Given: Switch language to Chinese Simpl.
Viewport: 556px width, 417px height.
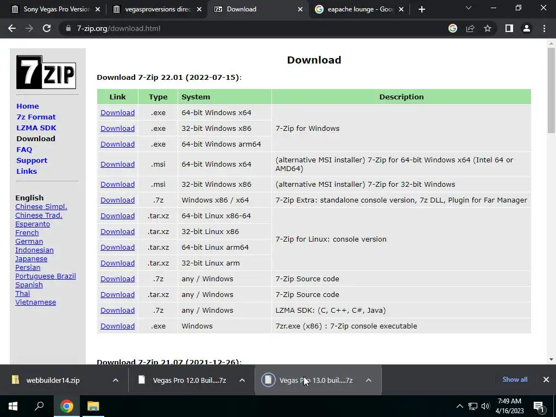Looking at the screenshot, I should [41, 207].
